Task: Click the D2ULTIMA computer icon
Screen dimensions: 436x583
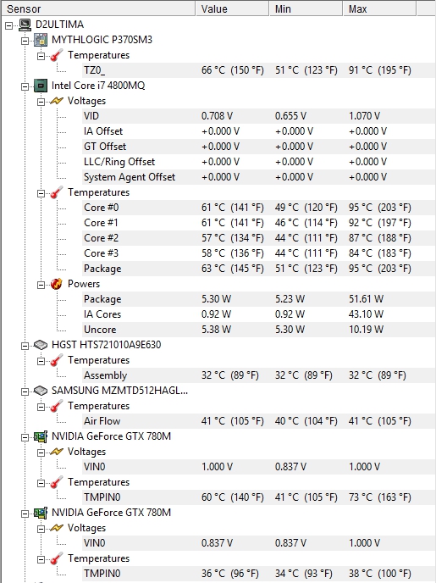Action: (x=25, y=25)
